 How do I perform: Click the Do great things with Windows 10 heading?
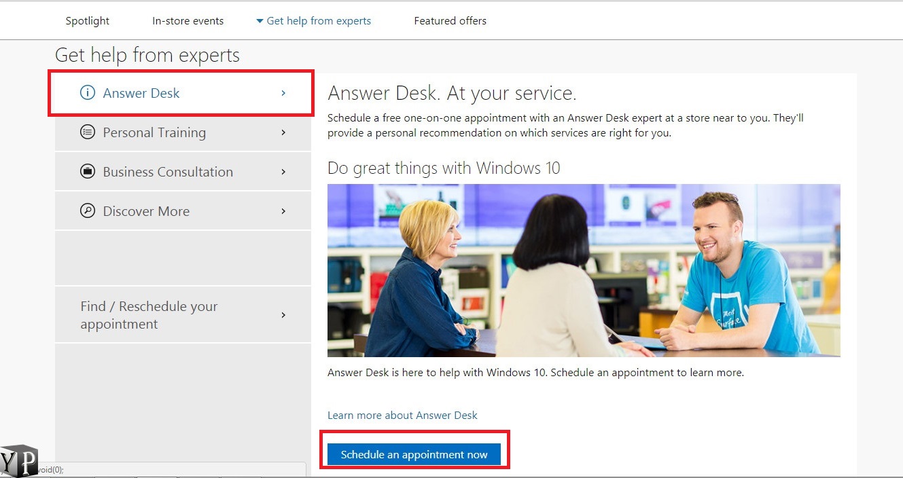[444, 168]
